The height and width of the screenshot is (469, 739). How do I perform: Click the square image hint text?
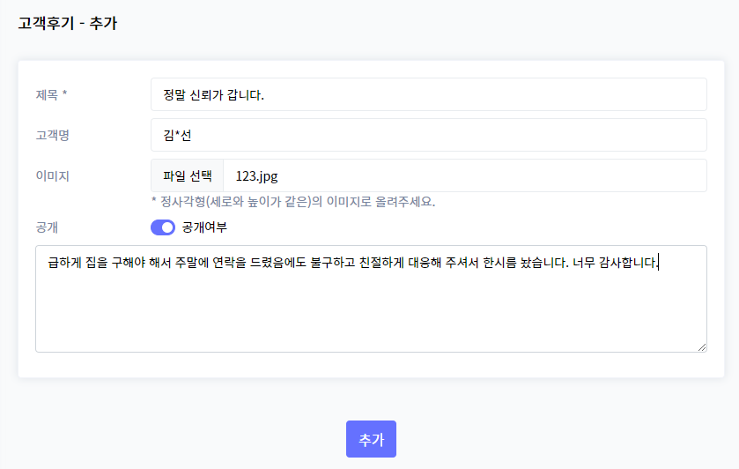pyautogui.click(x=293, y=202)
